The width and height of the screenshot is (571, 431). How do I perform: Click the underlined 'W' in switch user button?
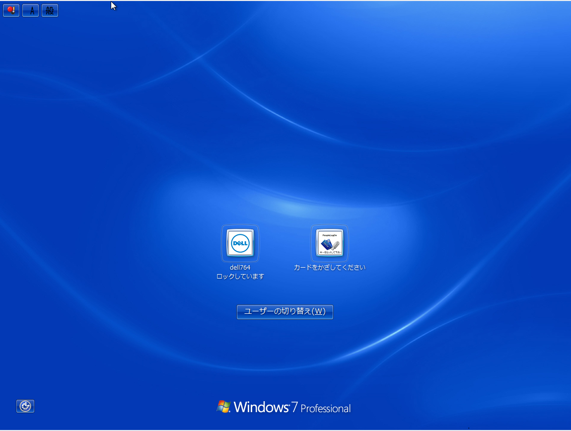(x=319, y=311)
